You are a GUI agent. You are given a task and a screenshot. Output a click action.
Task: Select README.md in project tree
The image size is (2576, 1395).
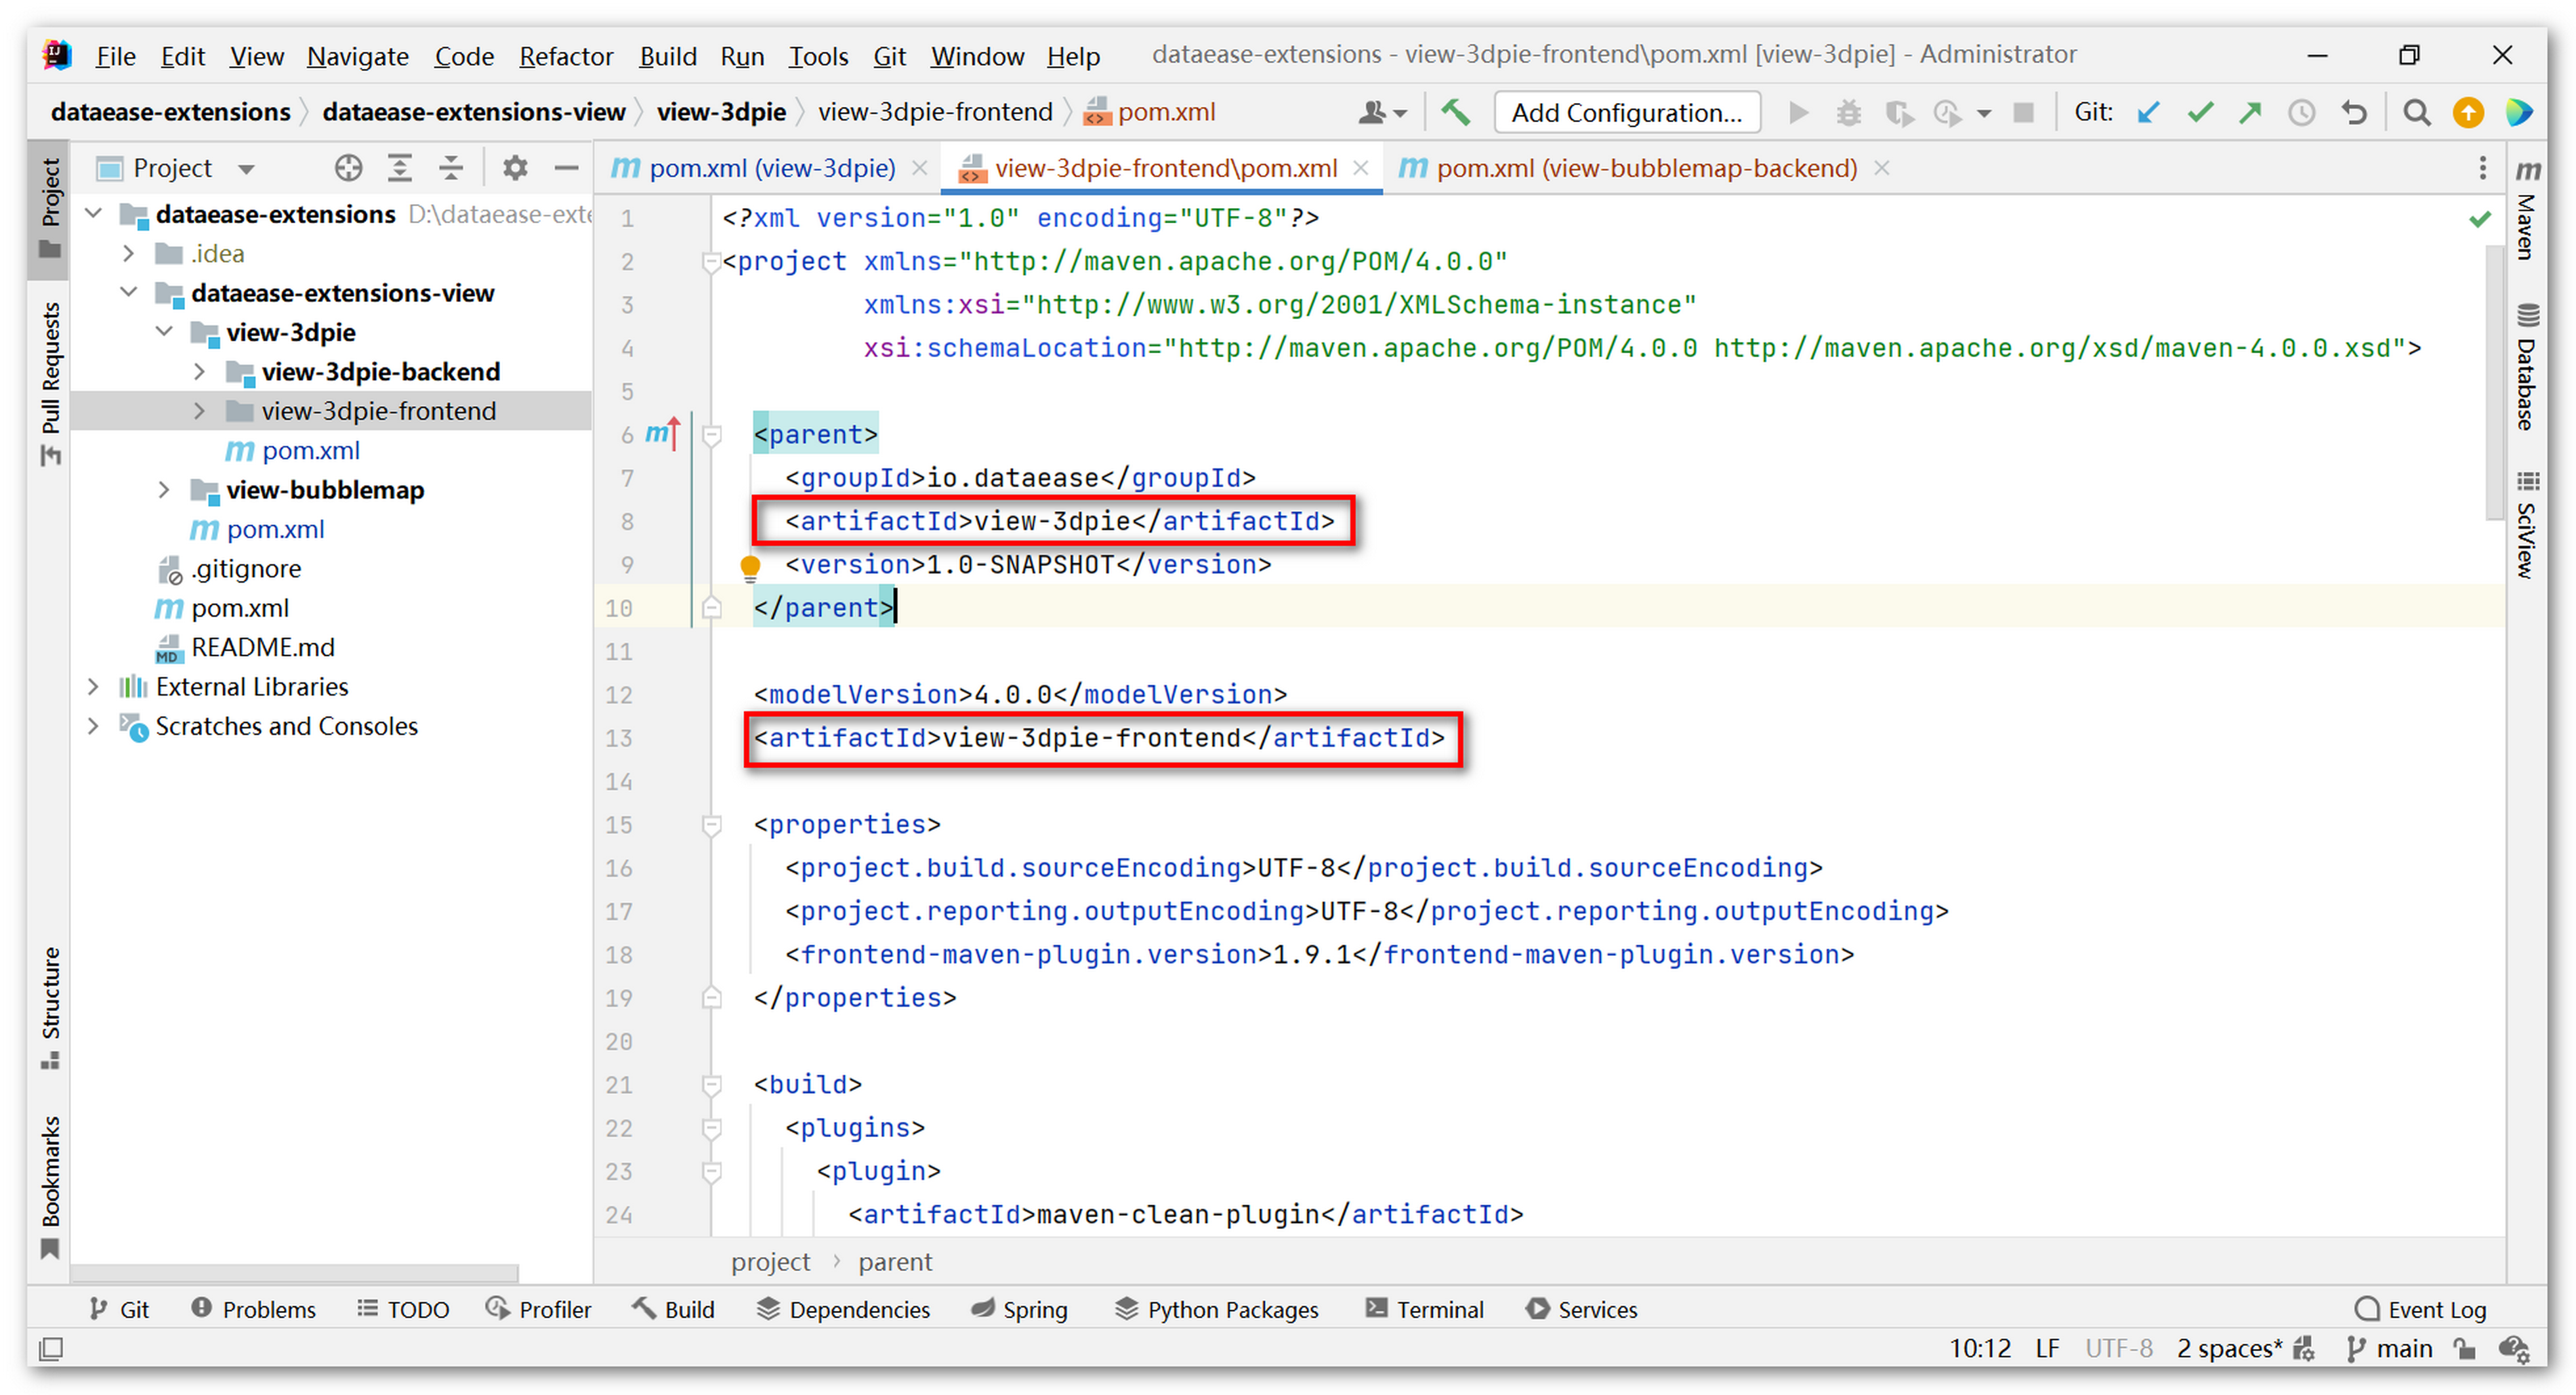(x=262, y=647)
